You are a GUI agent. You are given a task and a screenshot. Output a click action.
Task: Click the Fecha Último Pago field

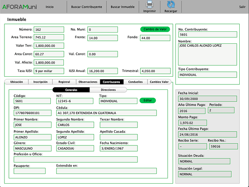(208, 135)
